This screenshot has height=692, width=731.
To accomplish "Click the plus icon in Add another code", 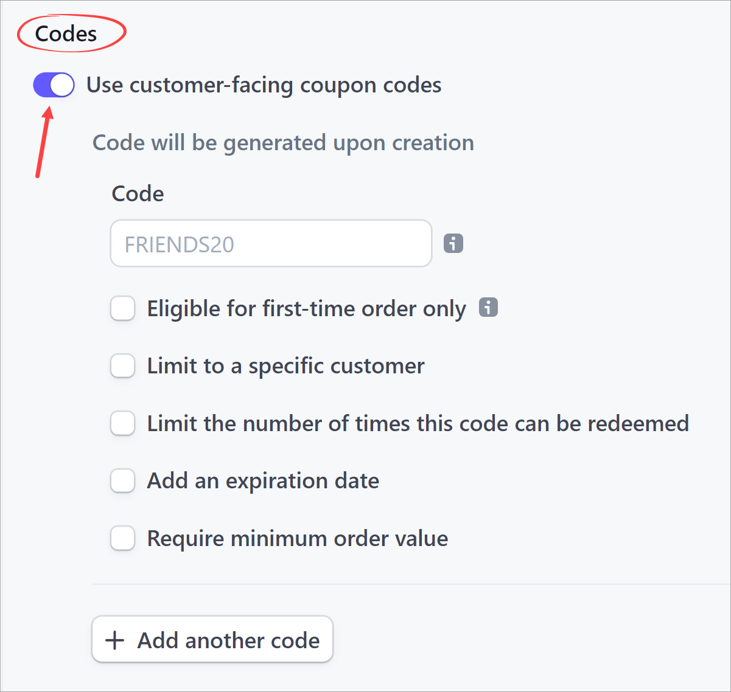I will [115, 639].
